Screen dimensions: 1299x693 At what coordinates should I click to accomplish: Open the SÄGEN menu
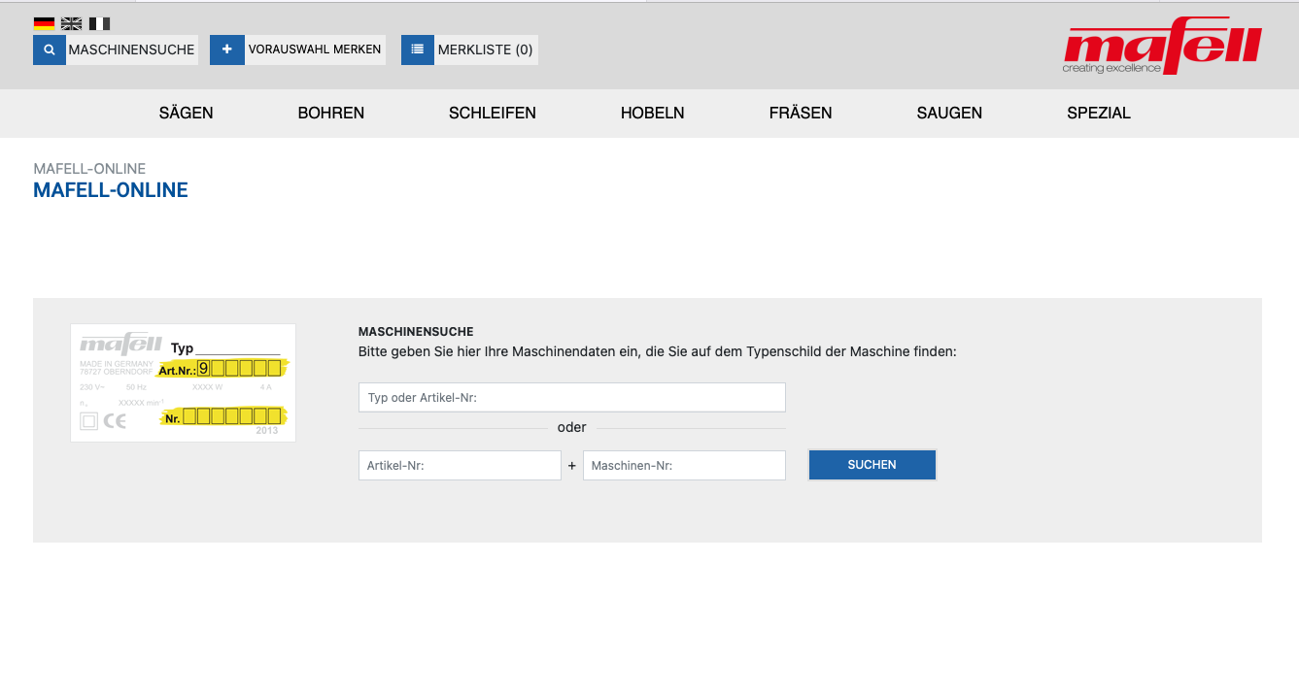click(x=186, y=114)
